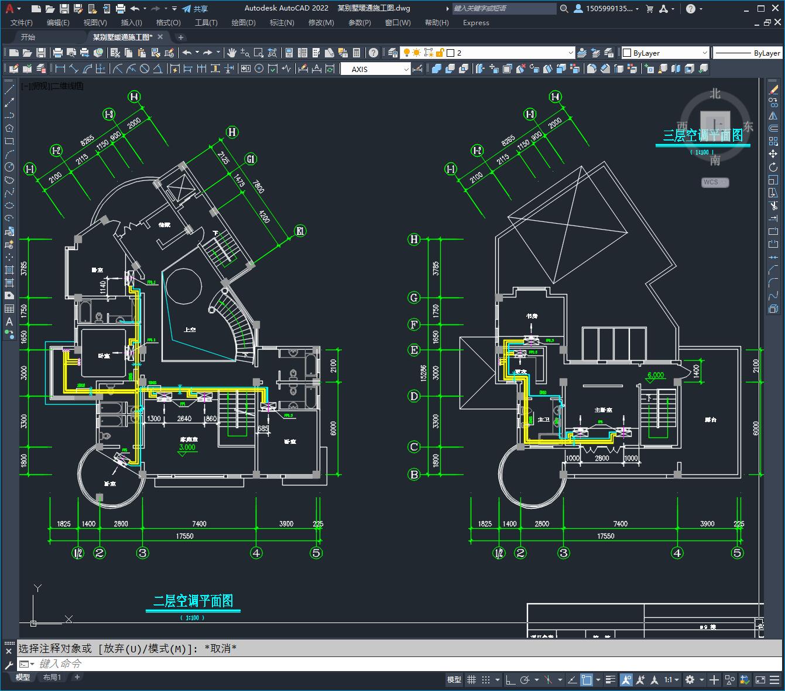Click the layer 2 color swatch
This screenshot has width=785, height=691.
coord(450,53)
